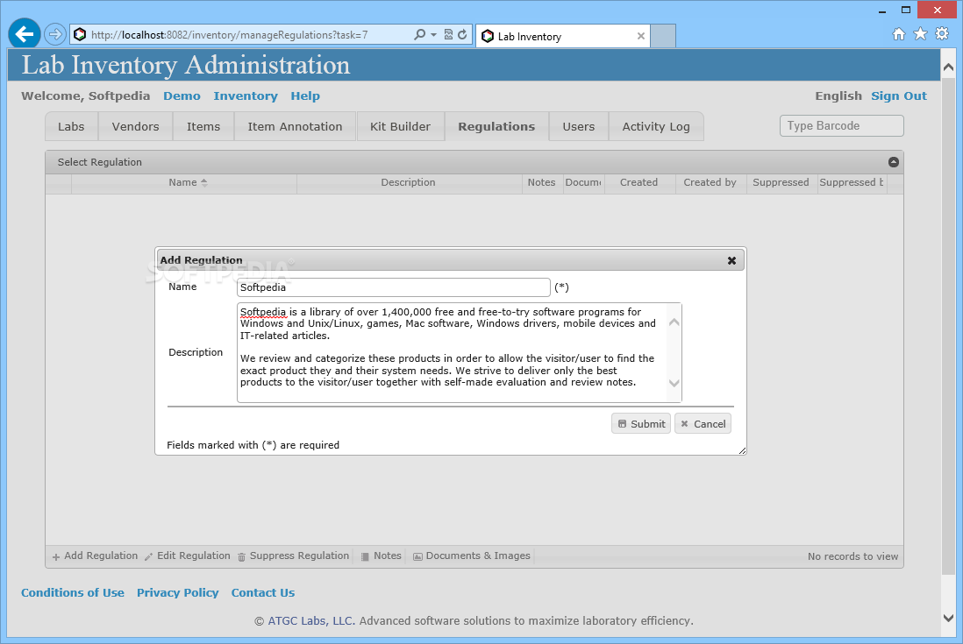Click the site icon in address bar
Image resolution: width=963 pixels, height=644 pixels.
pos(80,34)
